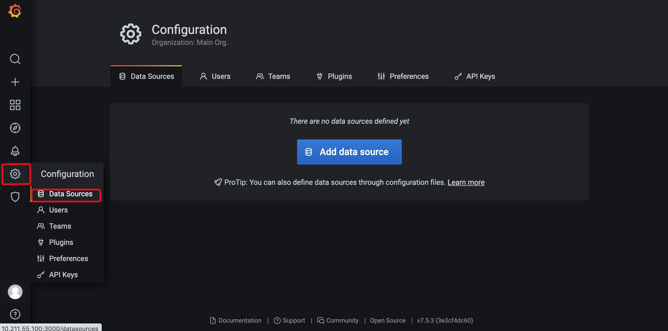Select Users in Configuration flyout menu
This screenshot has width=668, height=331.
(67, 210)
